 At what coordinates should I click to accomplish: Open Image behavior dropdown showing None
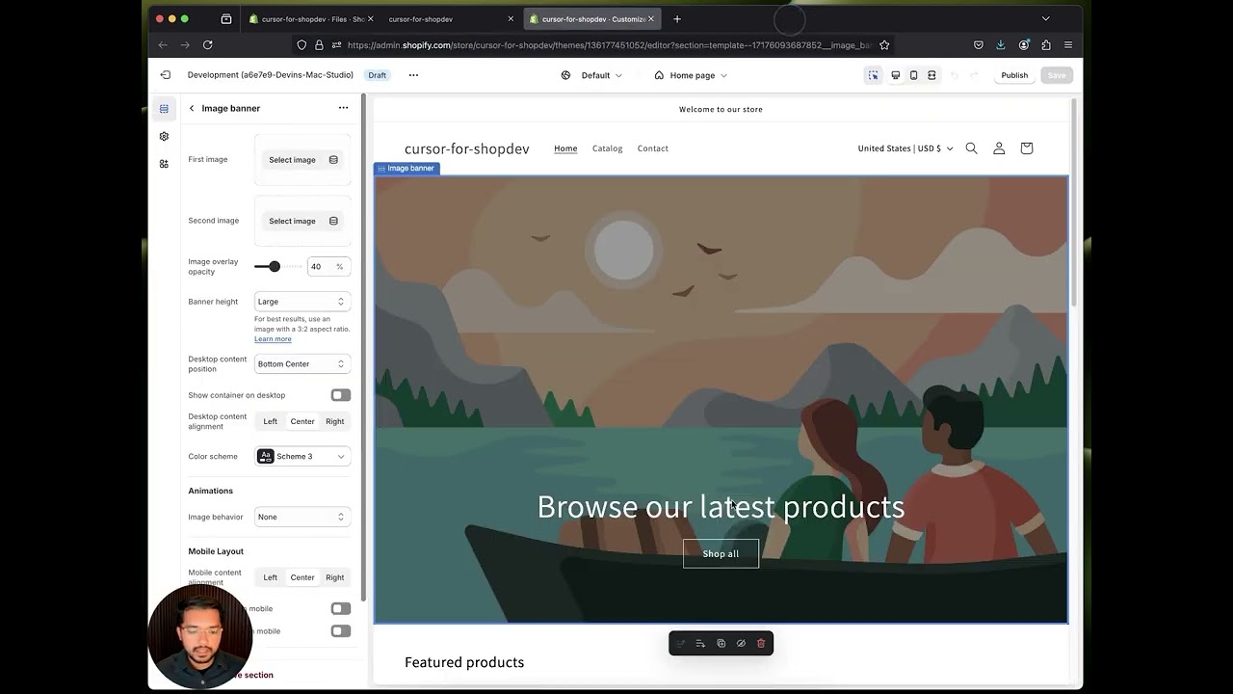tap(302, 517)
